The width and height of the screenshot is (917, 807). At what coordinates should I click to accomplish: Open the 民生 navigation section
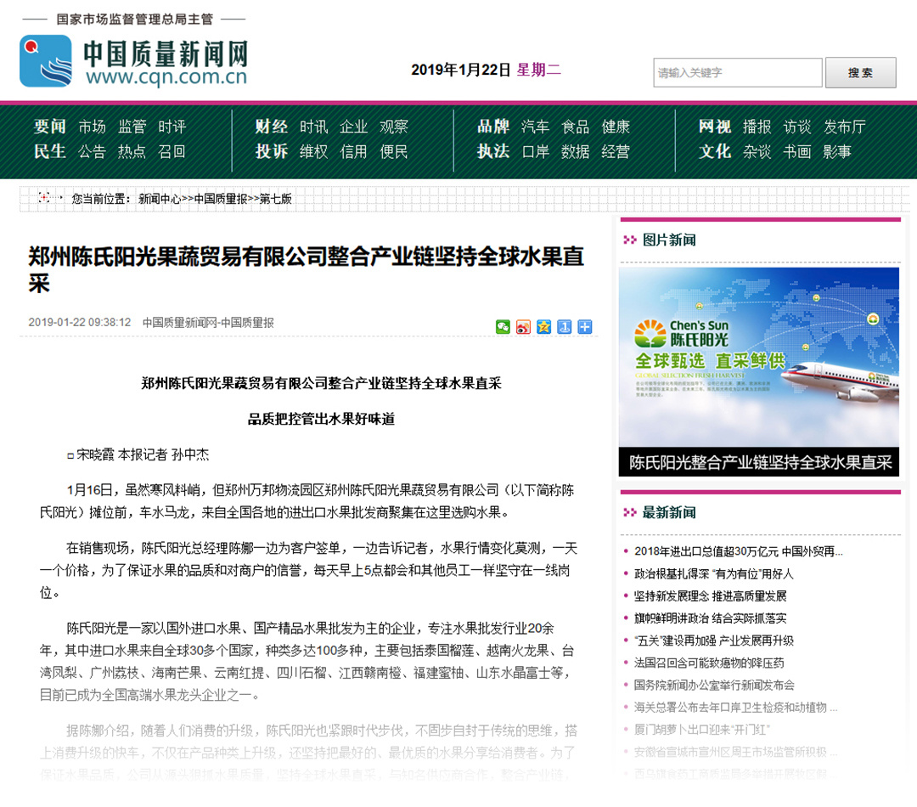tap(50, 151)
